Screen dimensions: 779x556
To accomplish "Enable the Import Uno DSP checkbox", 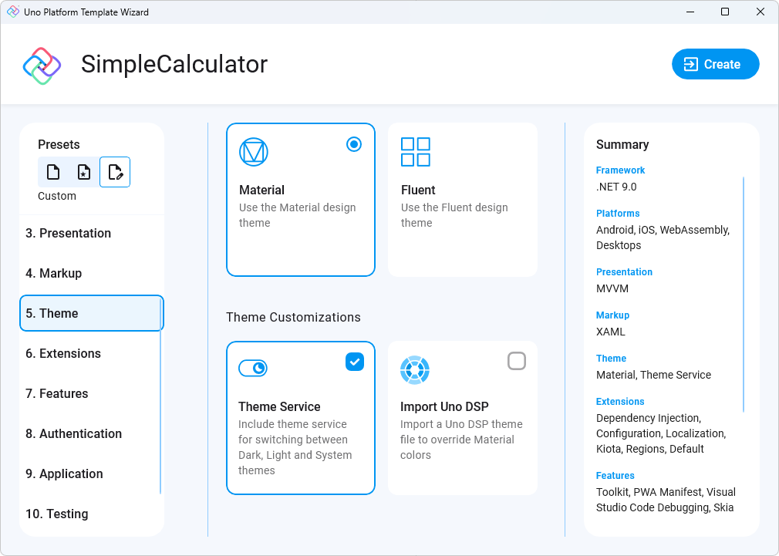I will tap(517, 361).
